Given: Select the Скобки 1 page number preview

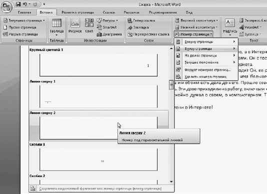Looking at the screenshot, I should click(x=99, y=159).
